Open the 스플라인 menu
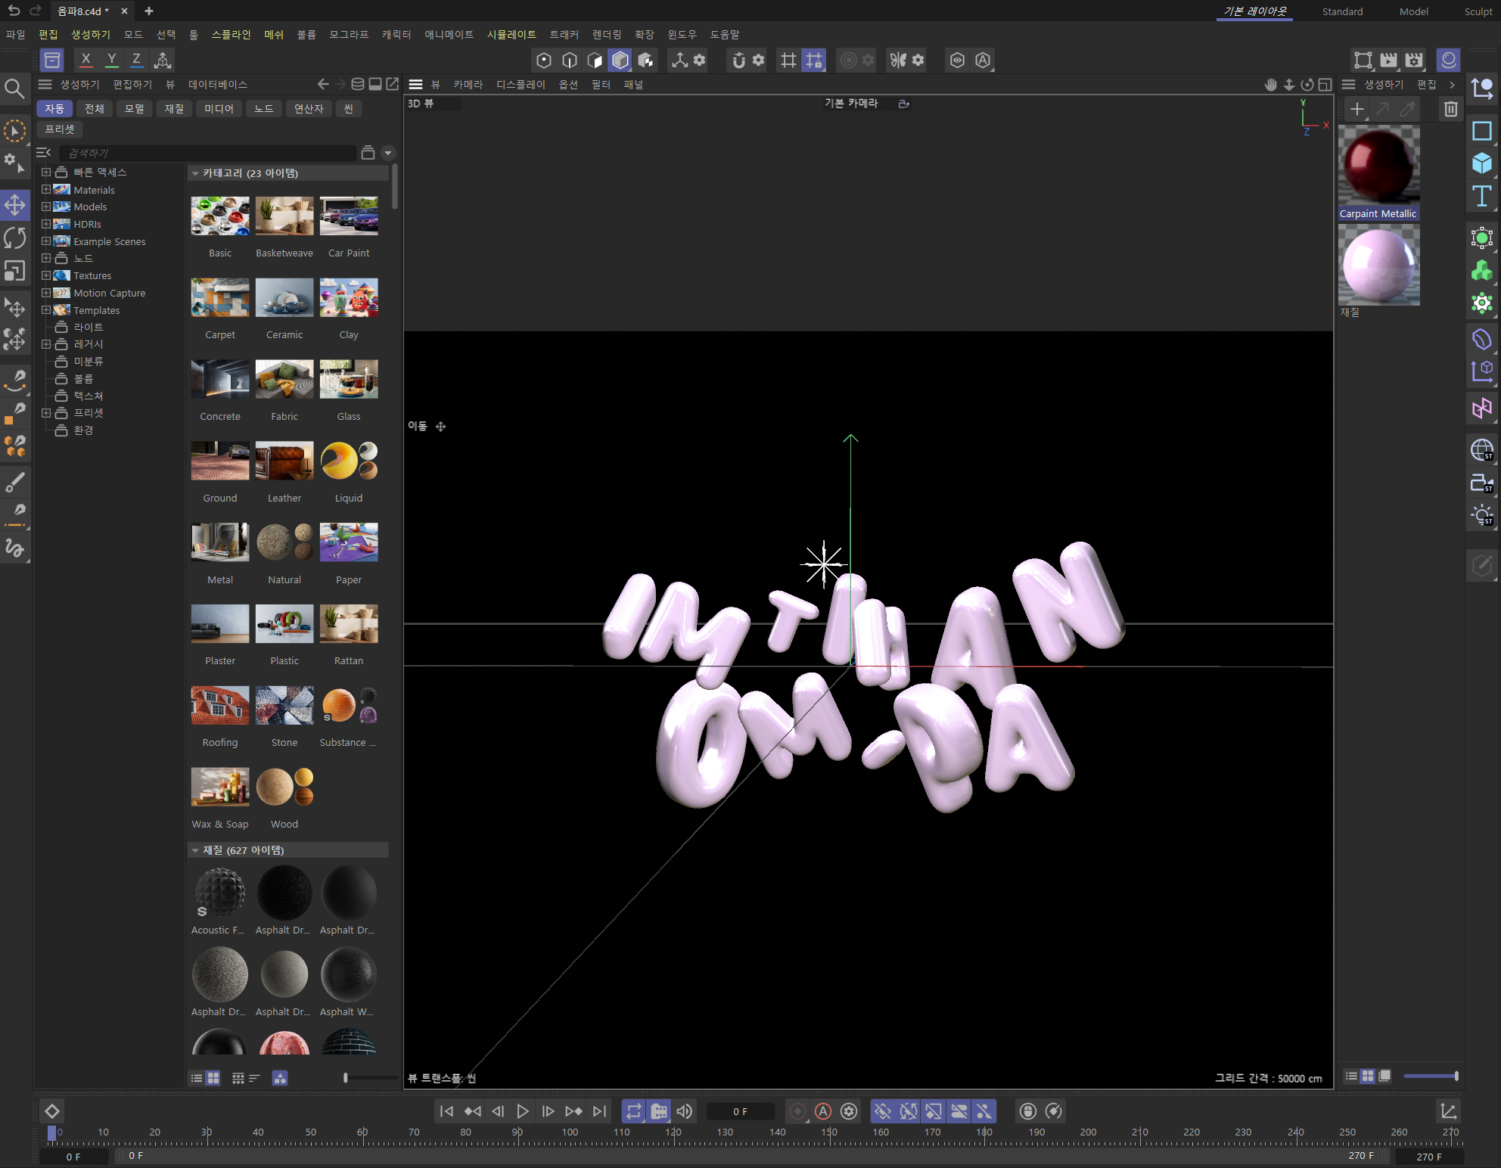 [x=231, y=35]
